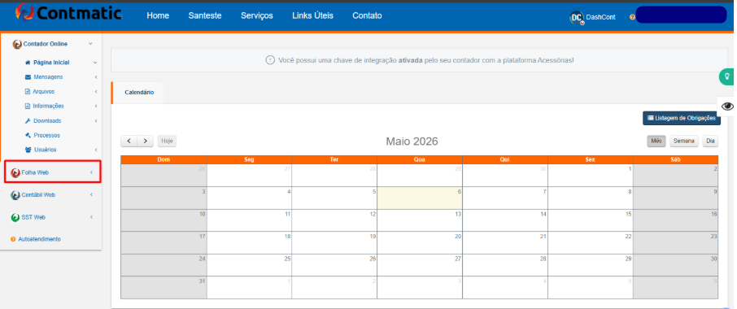This screenshot has height=309, width=737.
Task: Click the Página Inicial home icon
Action: coord(28,63)
